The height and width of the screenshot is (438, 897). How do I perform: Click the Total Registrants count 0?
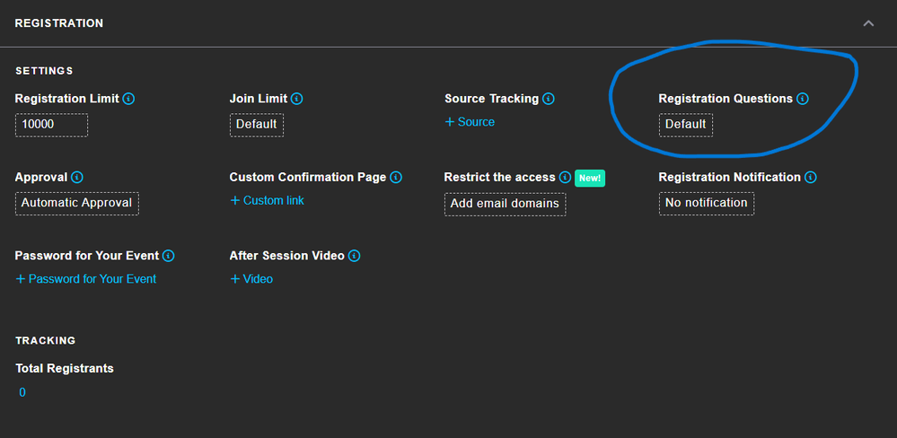[x=22, y=392]
